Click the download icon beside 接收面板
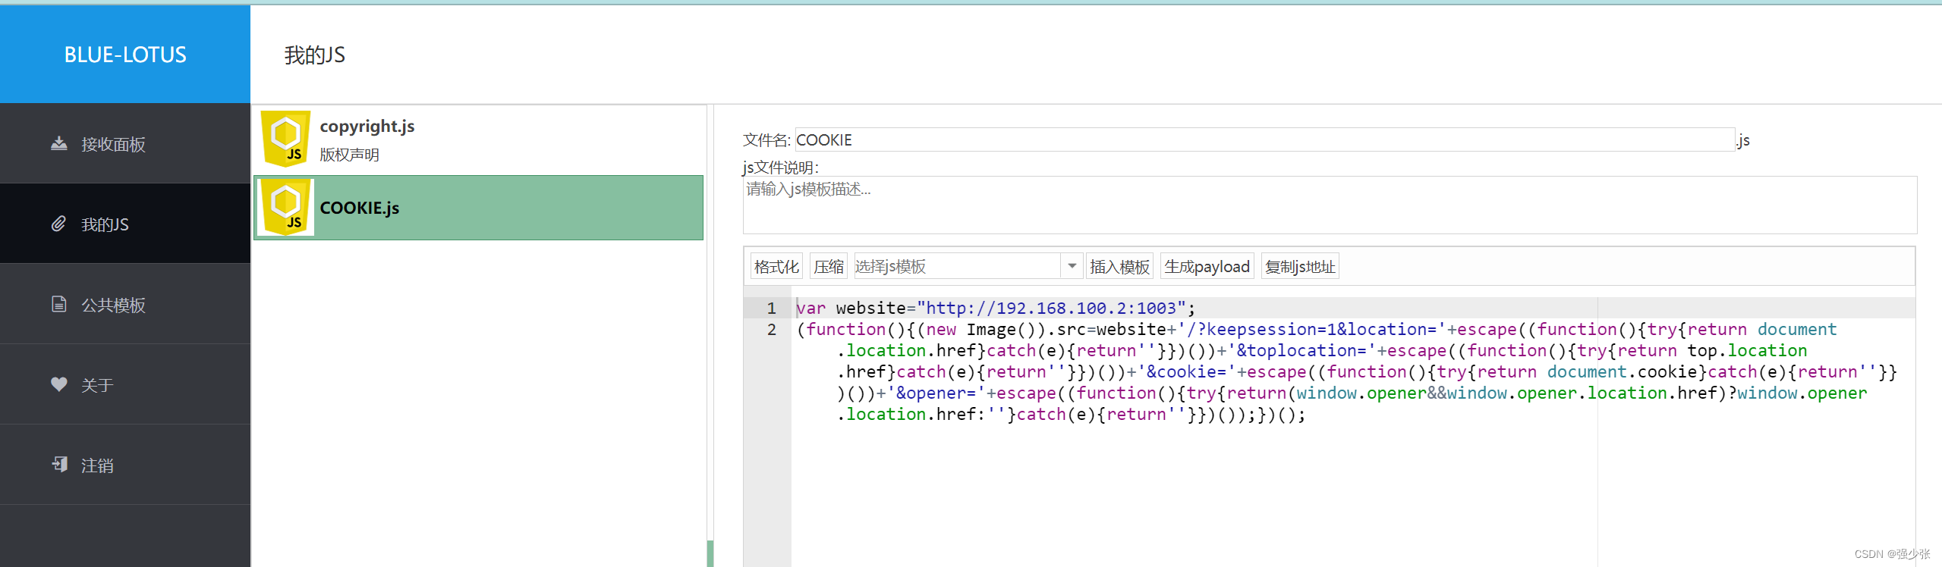 [59, 143]
